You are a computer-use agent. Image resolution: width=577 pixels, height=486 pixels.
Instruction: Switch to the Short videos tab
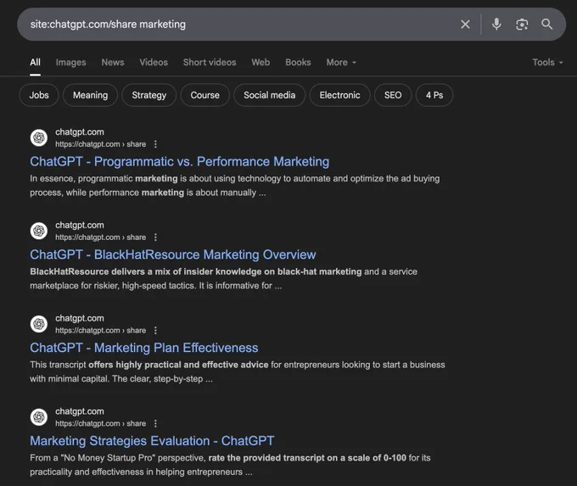(210, 62)
